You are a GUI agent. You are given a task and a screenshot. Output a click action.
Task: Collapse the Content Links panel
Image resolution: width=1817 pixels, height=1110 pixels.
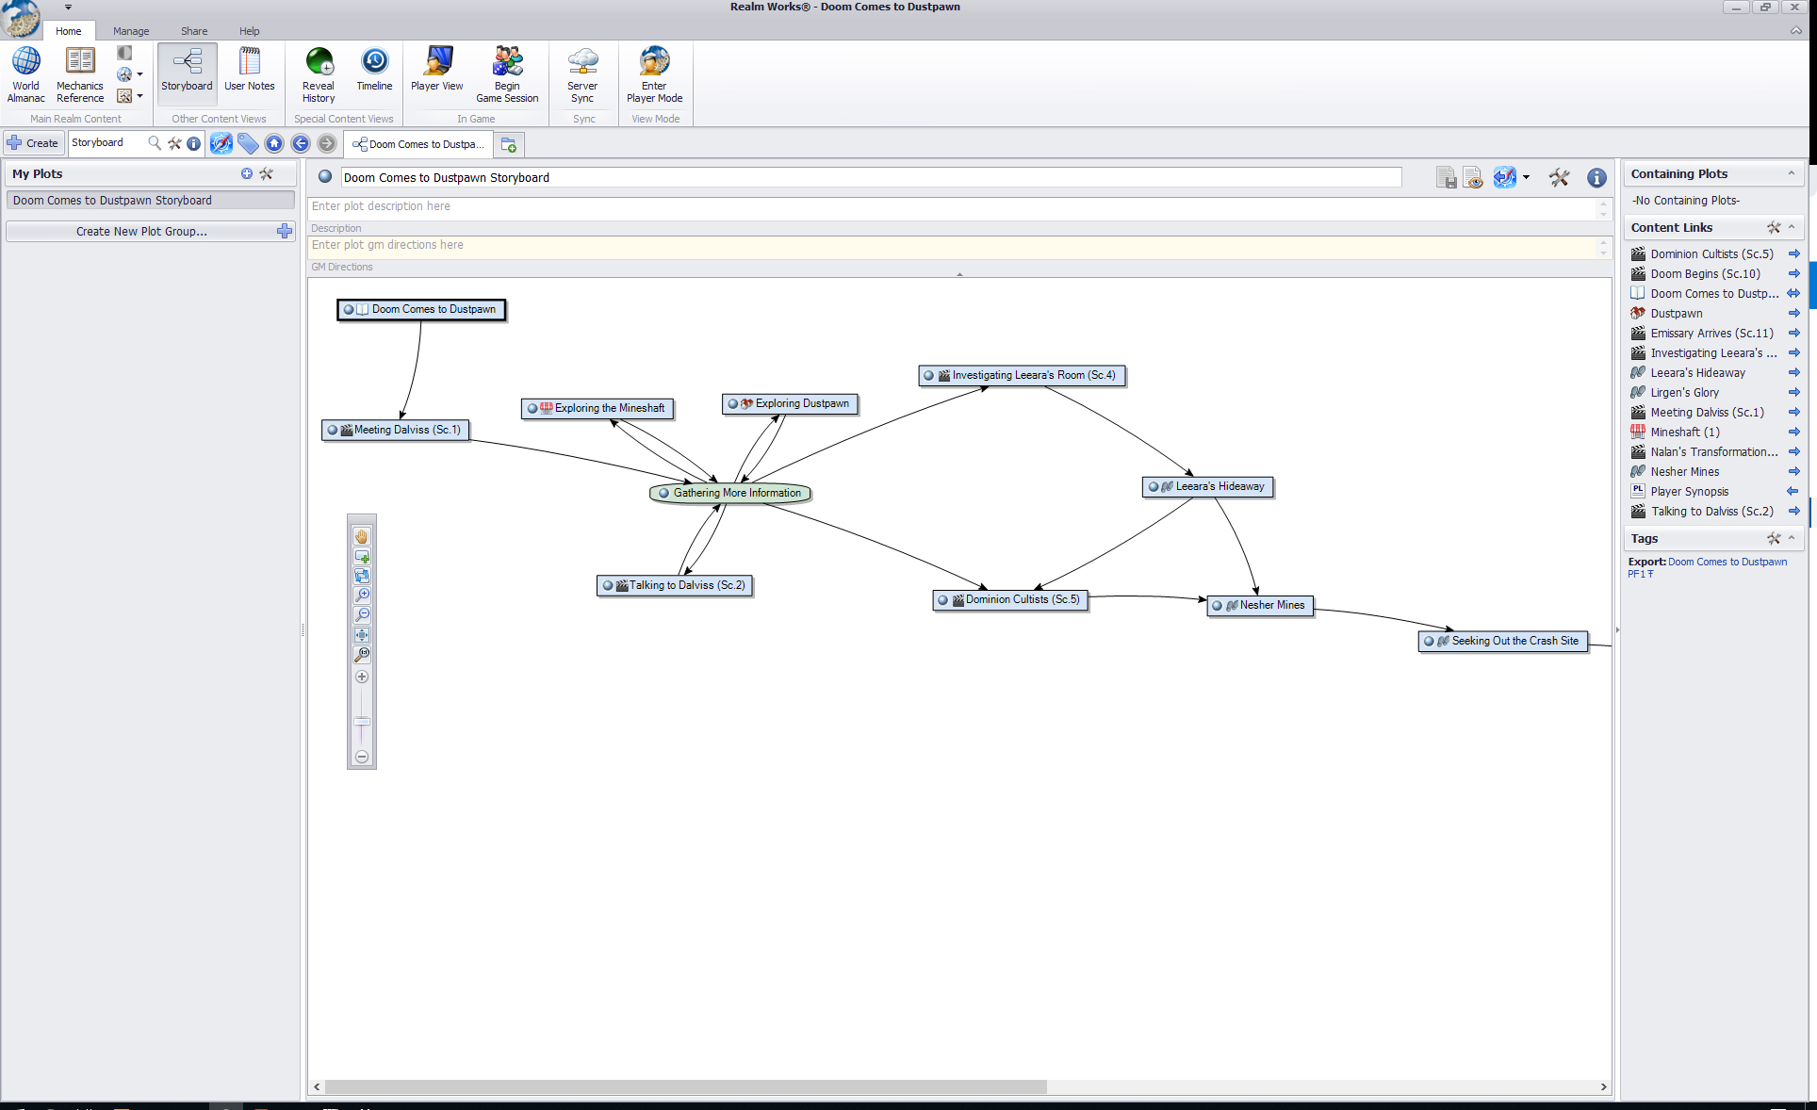1792,227
